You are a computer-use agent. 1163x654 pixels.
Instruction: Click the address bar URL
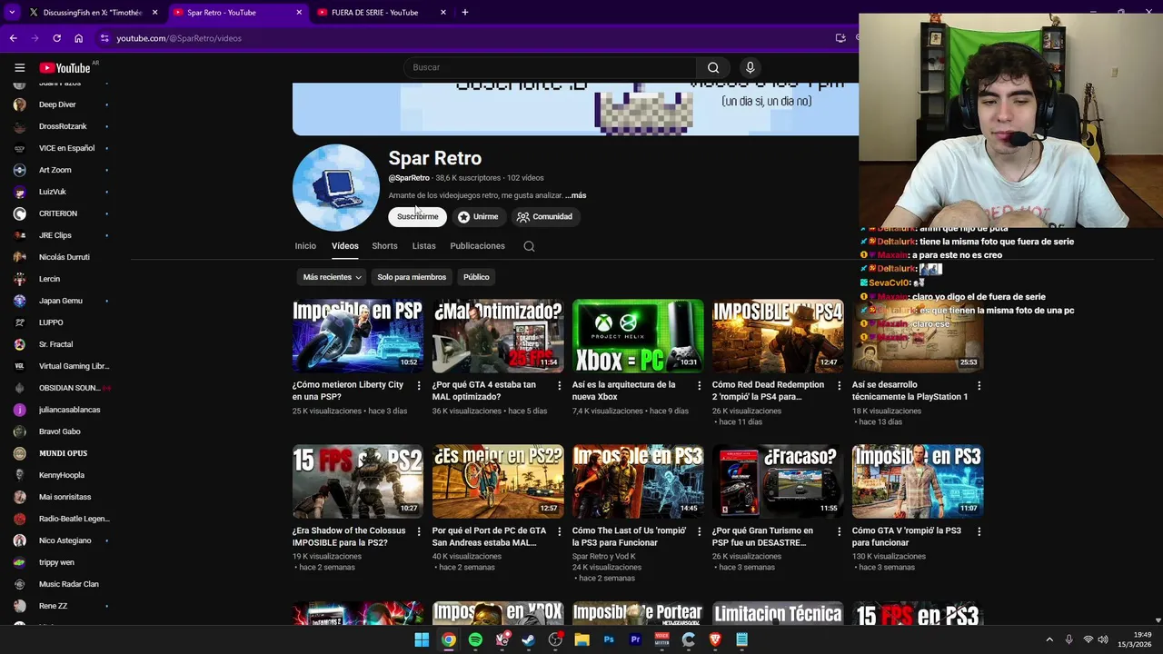[179, 38]
